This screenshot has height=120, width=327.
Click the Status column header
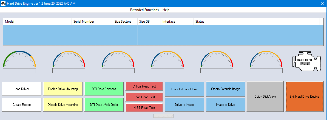tap(257, 22)
